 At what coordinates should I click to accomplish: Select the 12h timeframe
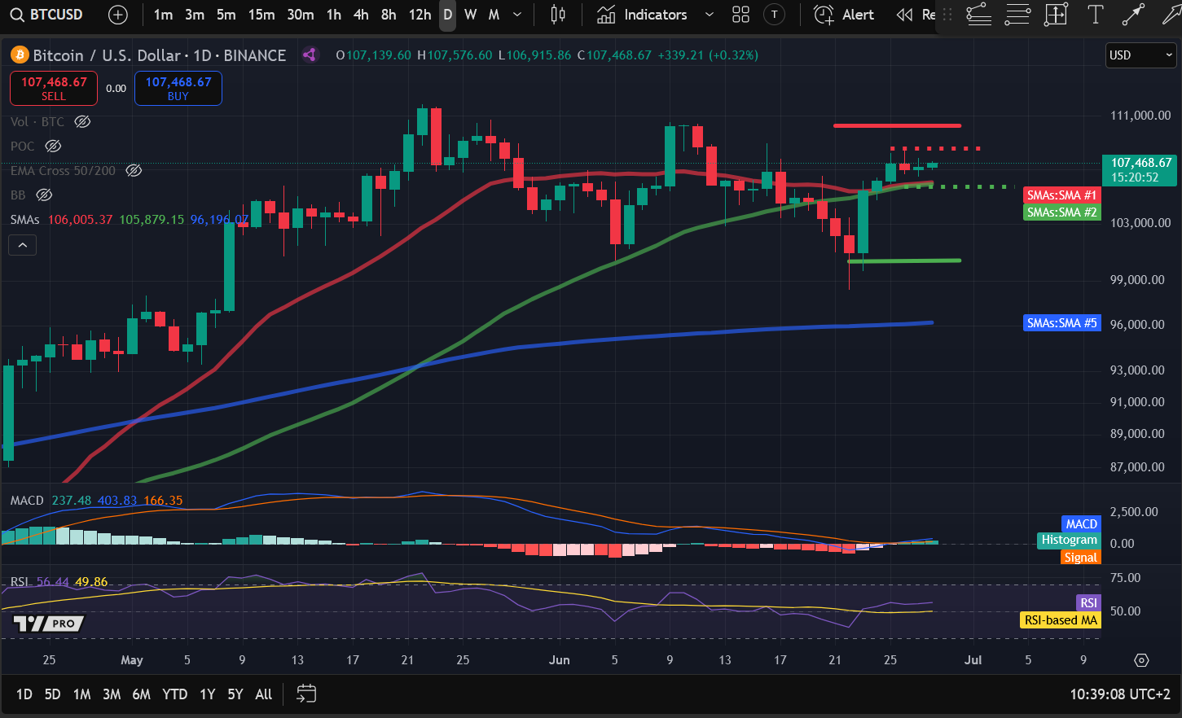pyautogui.click(x=420, y=15)
